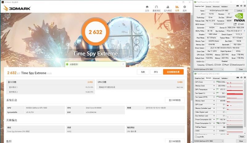The width and height of the screenshot is (247, 143).
Task: Click GPU Temperature red sensor graph
Action: [235, 90]
